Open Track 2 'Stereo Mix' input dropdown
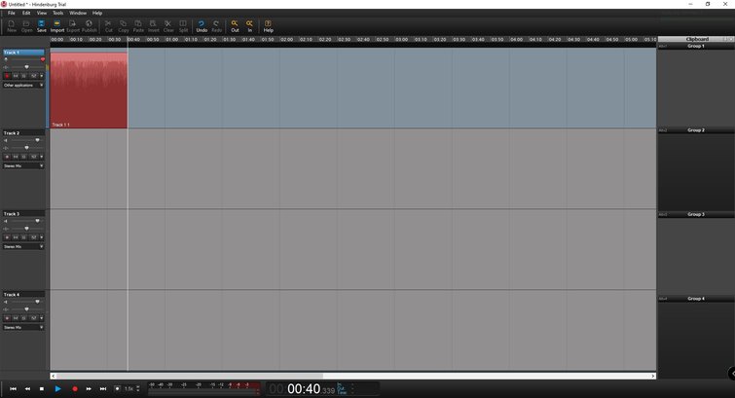735x398 pixels. point(24,165)
